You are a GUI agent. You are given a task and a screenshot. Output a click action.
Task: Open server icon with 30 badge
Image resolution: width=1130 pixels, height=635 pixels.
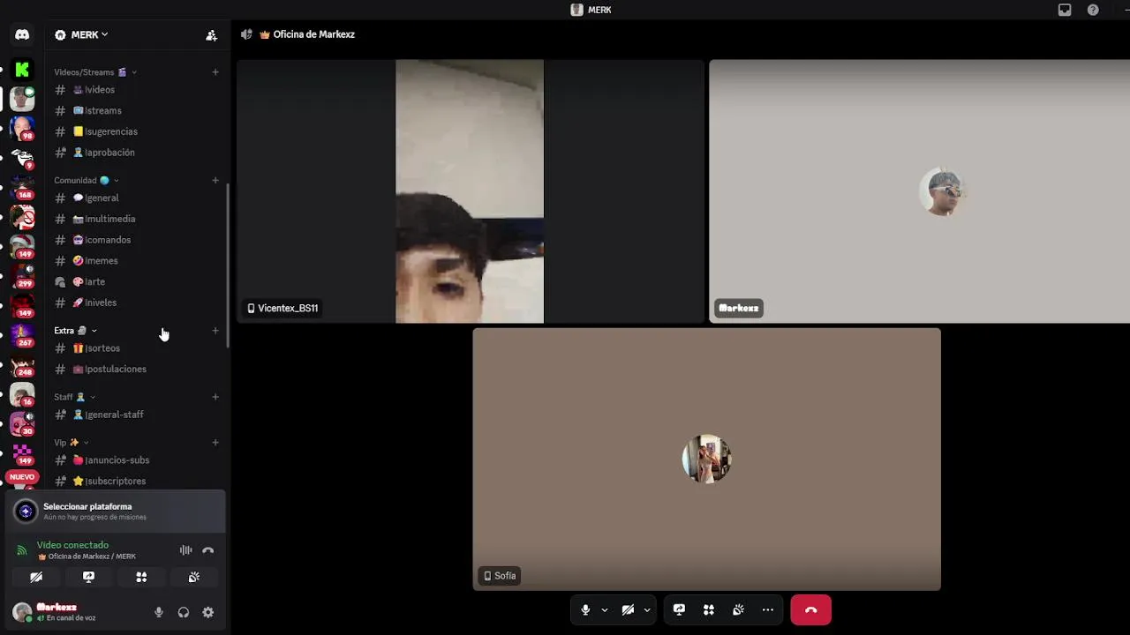[22, 424]
